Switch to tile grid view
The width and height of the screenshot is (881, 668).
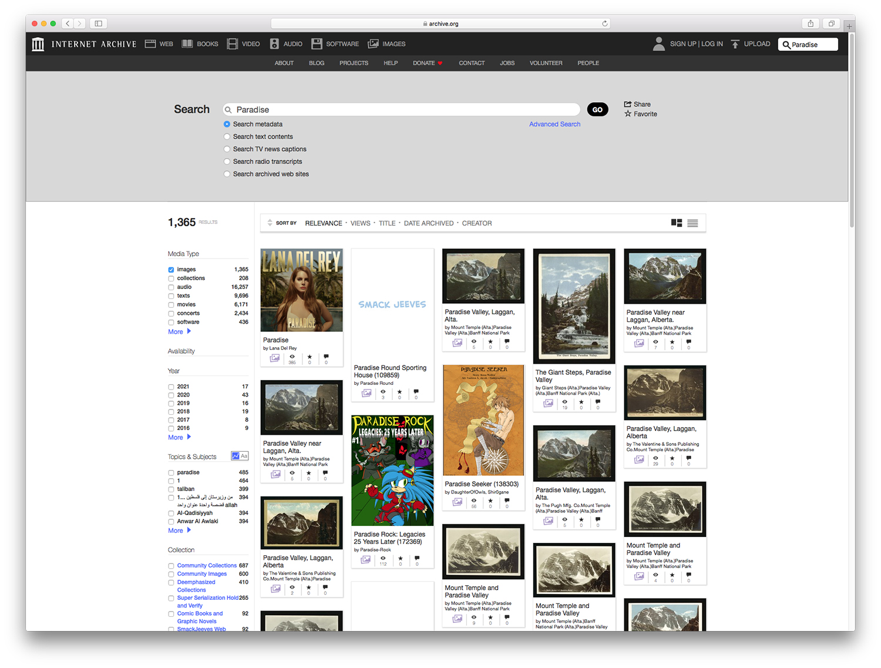[677, 223]
